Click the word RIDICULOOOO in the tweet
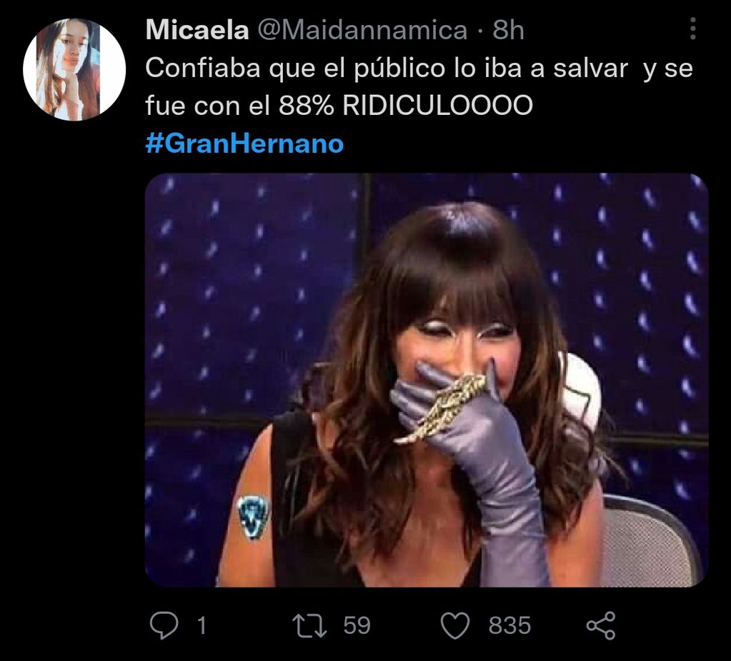The image size is (731, 661). [437, 106]
